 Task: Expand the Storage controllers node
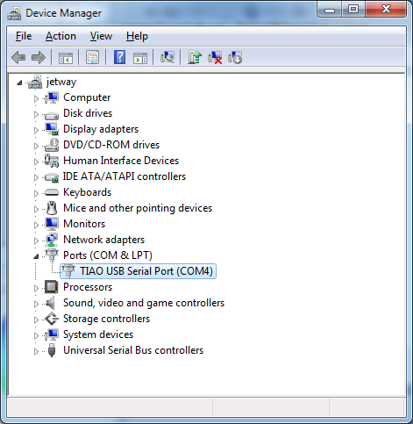[36, 320]
